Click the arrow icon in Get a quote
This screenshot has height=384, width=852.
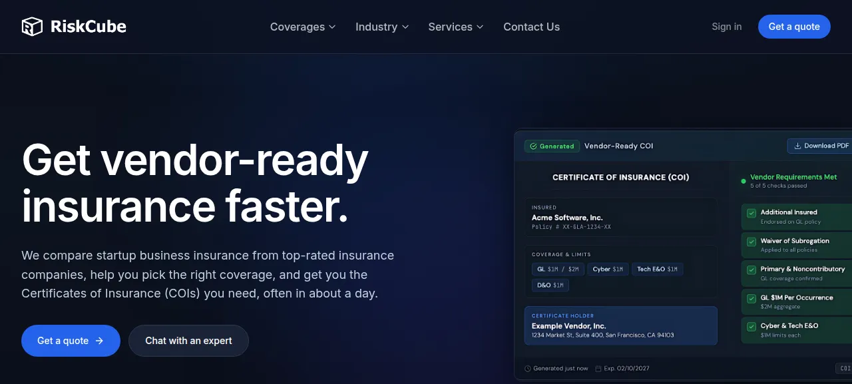(x=99, y=341)
